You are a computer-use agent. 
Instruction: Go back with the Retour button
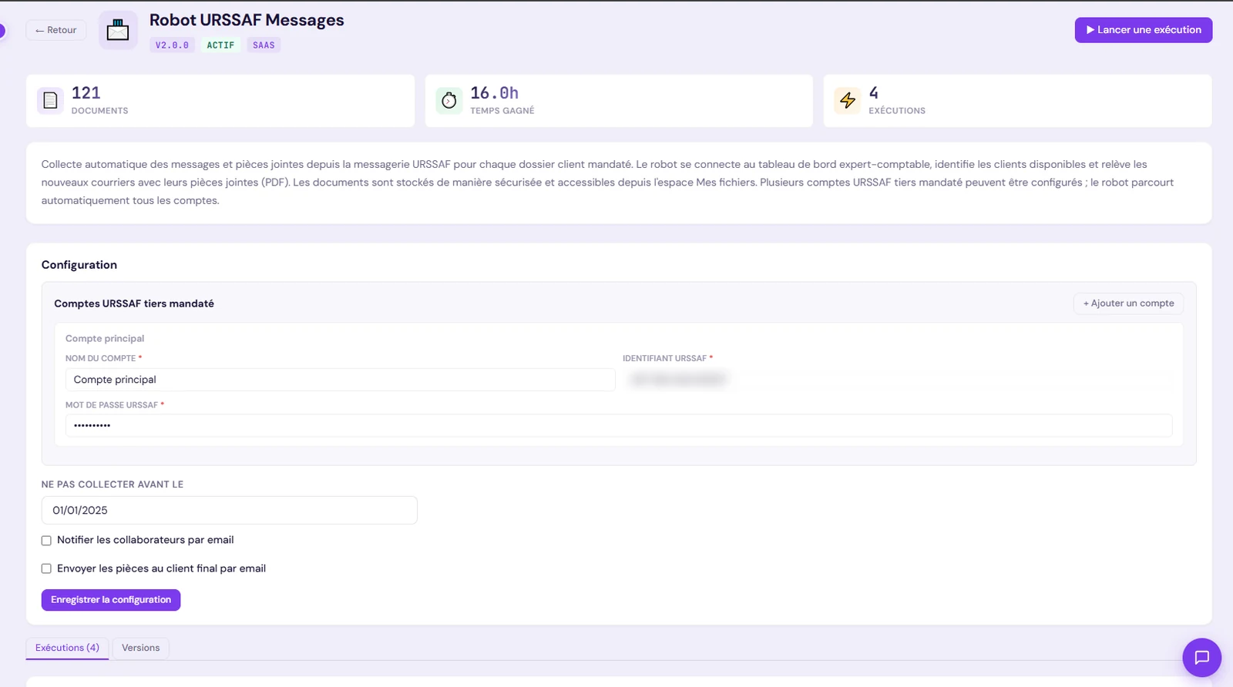point(56,30)
